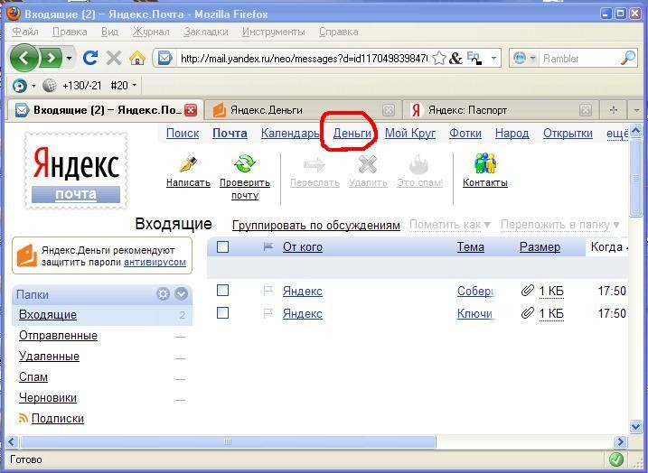Click attachment paperclip of Собери message
Image resolution: width=648 pixels, height=473 pixels.
click(527, 291)
